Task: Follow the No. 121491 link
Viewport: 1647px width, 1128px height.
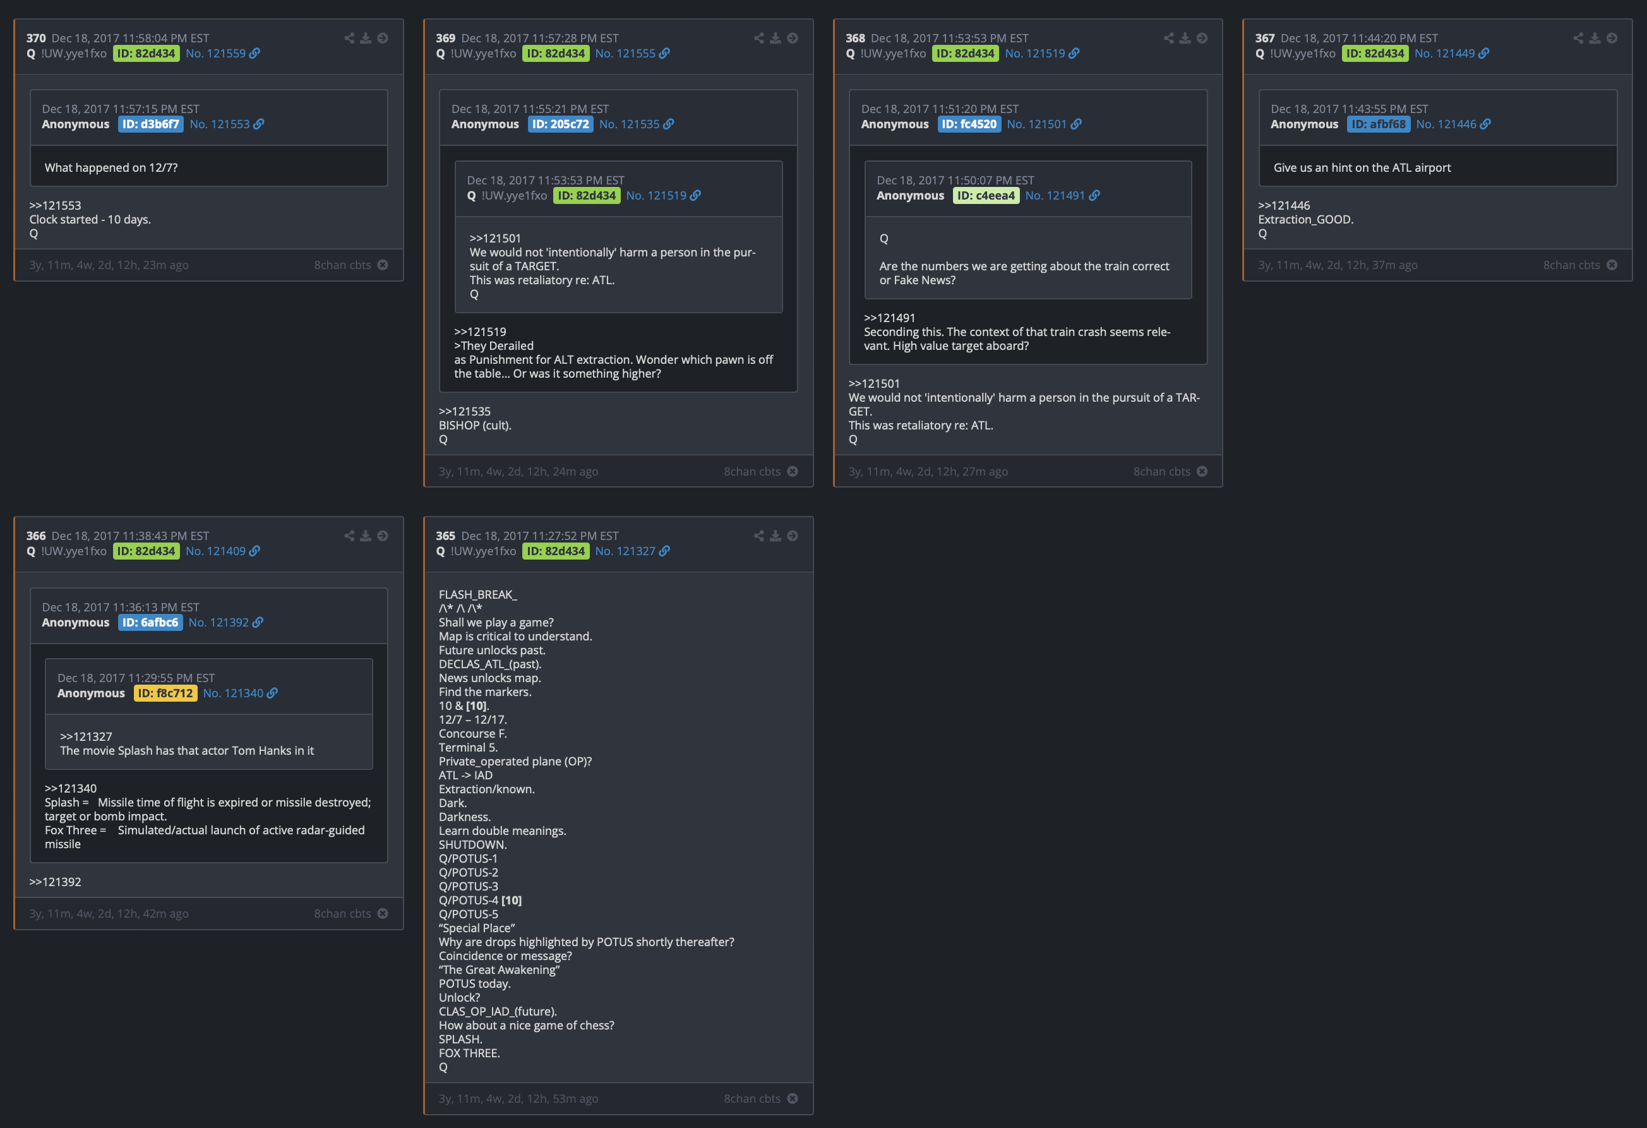Action: pyautogui.click(x=1062, y=196)
